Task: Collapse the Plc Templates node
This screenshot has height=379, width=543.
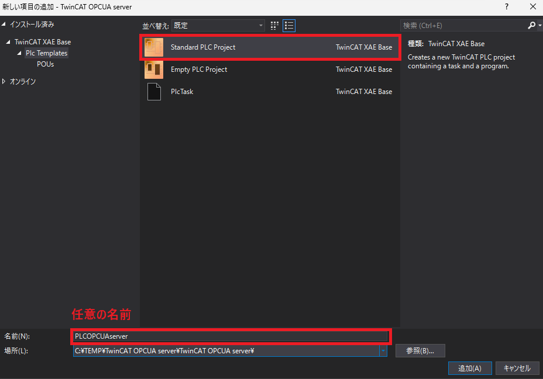Action: (x=19, y=53)
